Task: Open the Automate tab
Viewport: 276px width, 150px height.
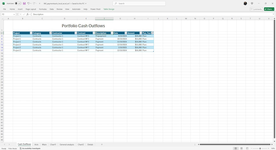Action: 76,9
